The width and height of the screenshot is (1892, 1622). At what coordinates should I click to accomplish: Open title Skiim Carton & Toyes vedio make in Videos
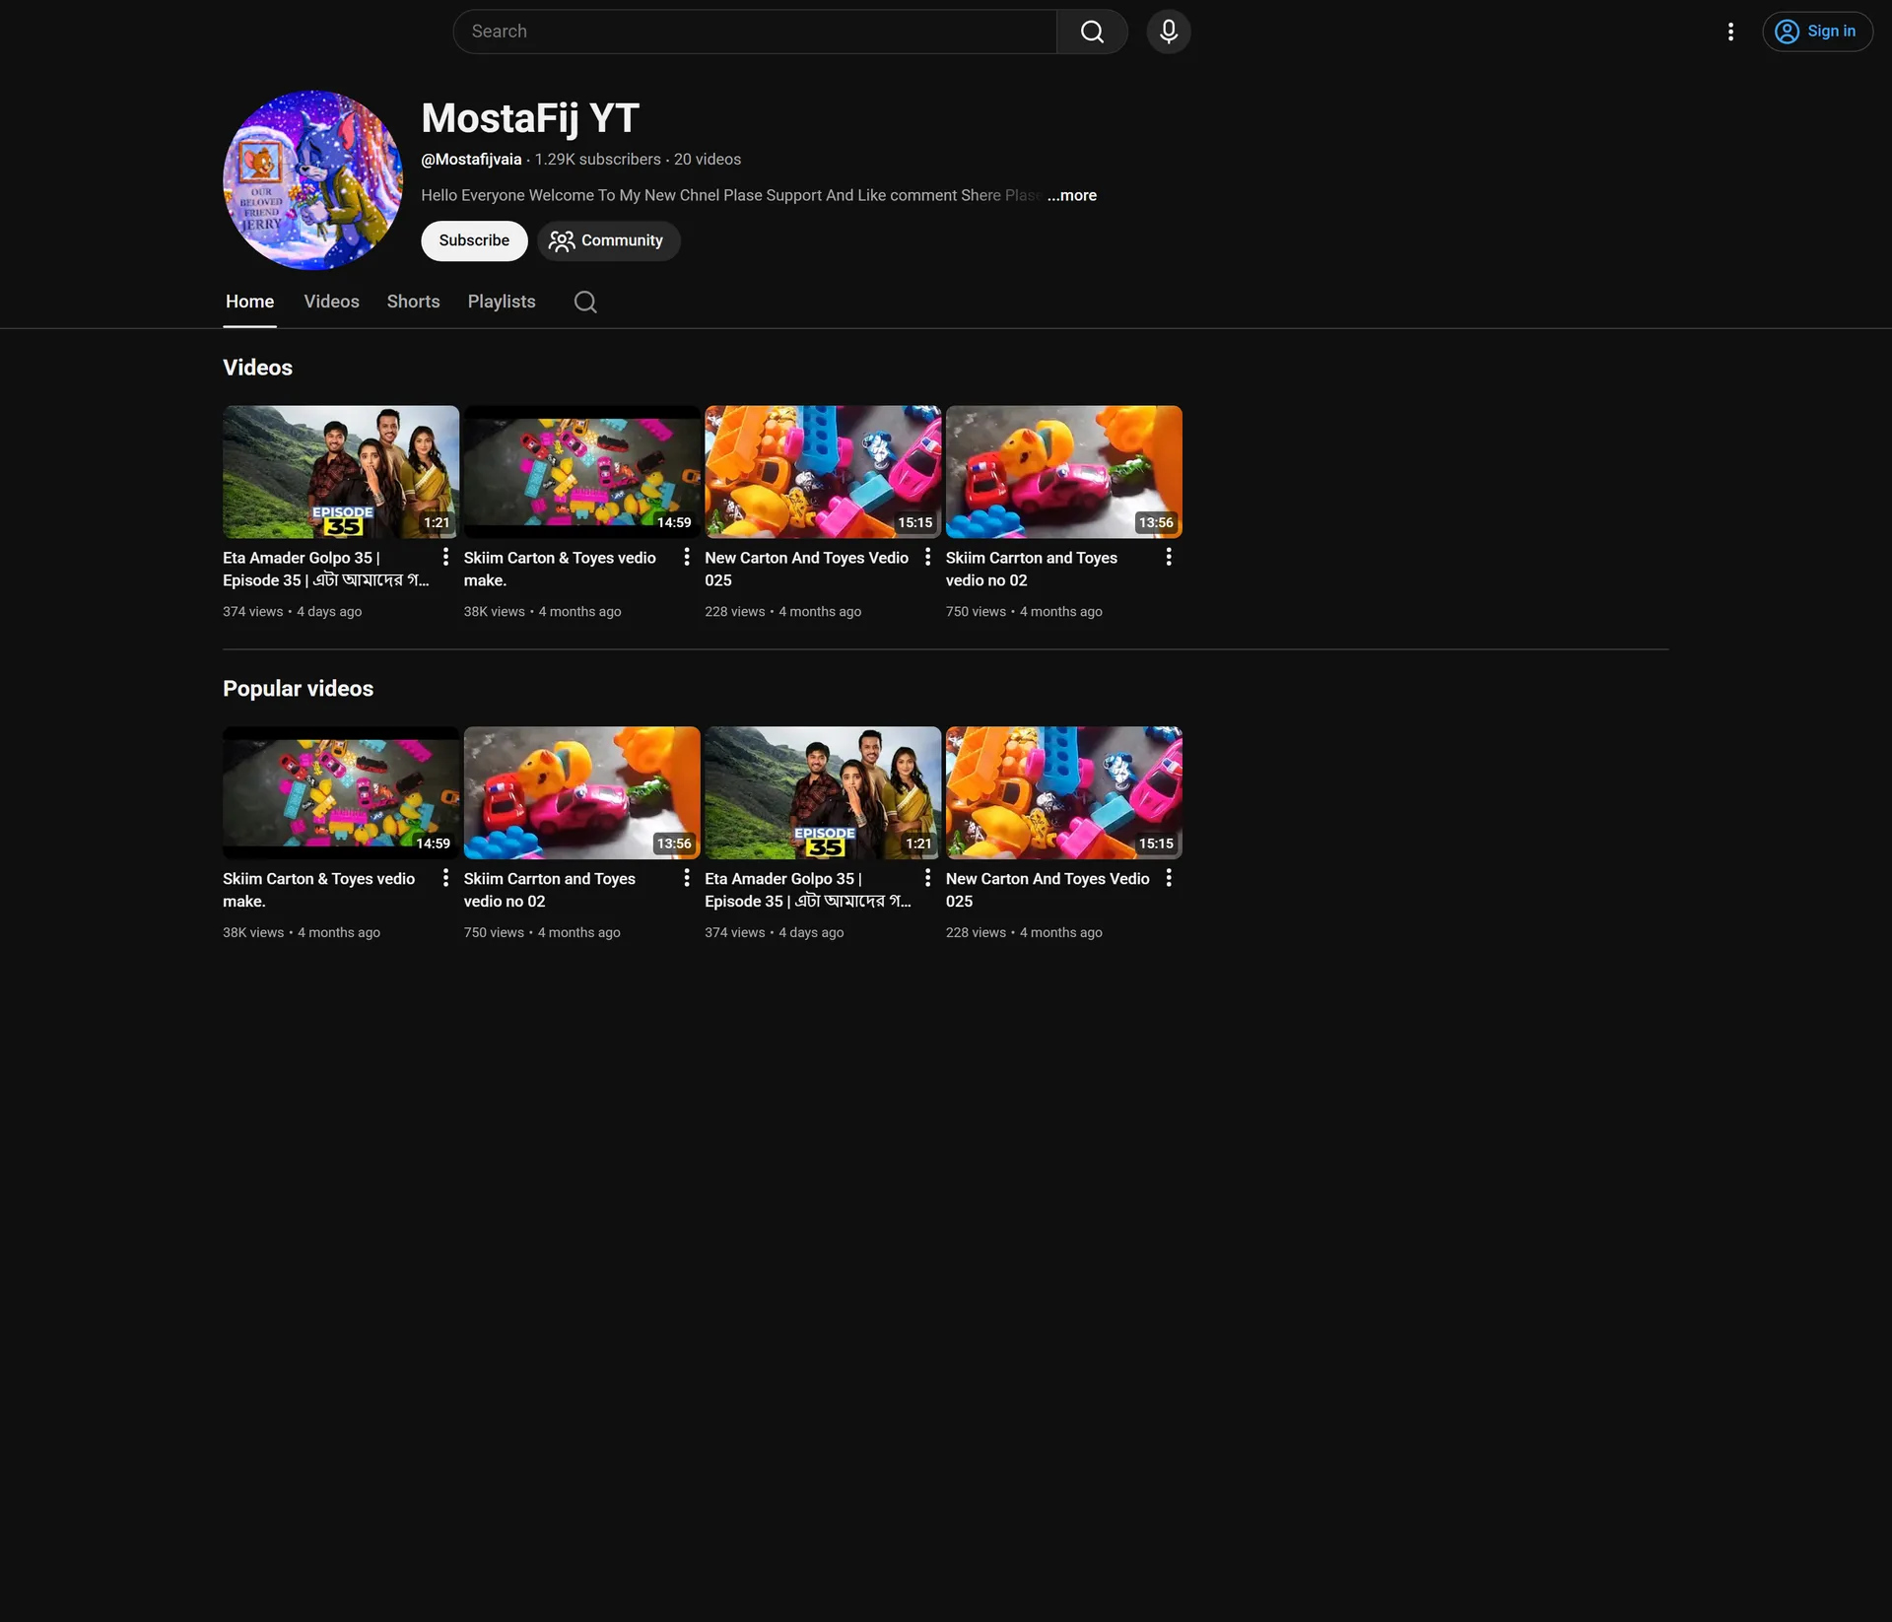[x=560, y=569]
